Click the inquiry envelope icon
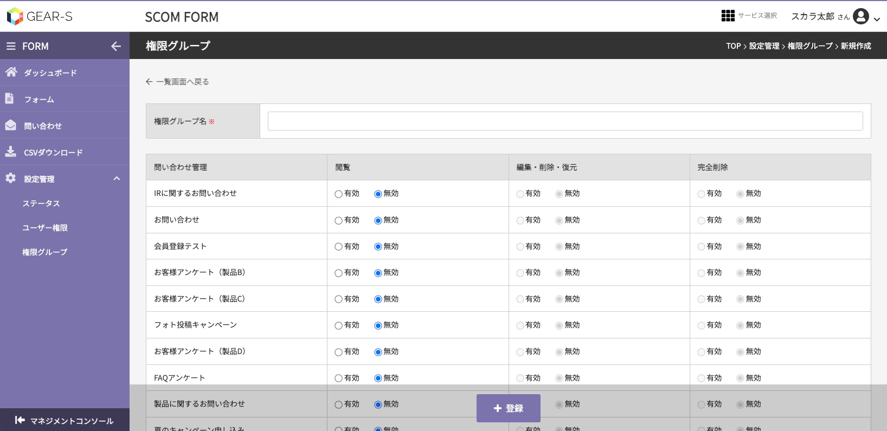This screenshot has width=887, height=431. (10, 125)
